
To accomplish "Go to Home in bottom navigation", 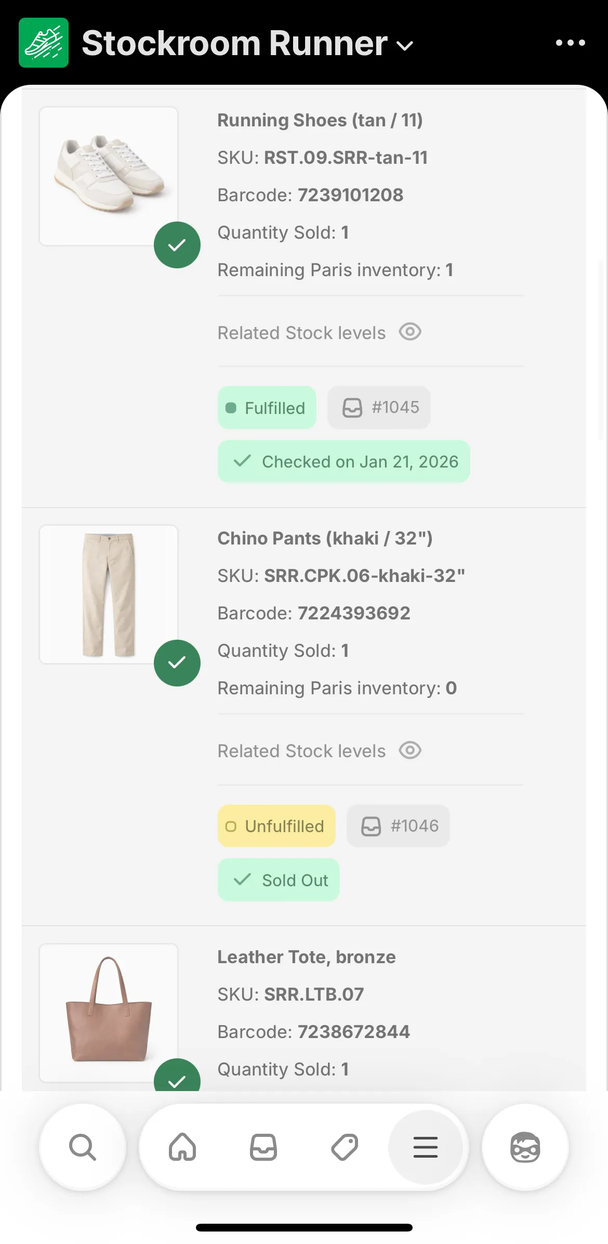I will pos(182,1147).
